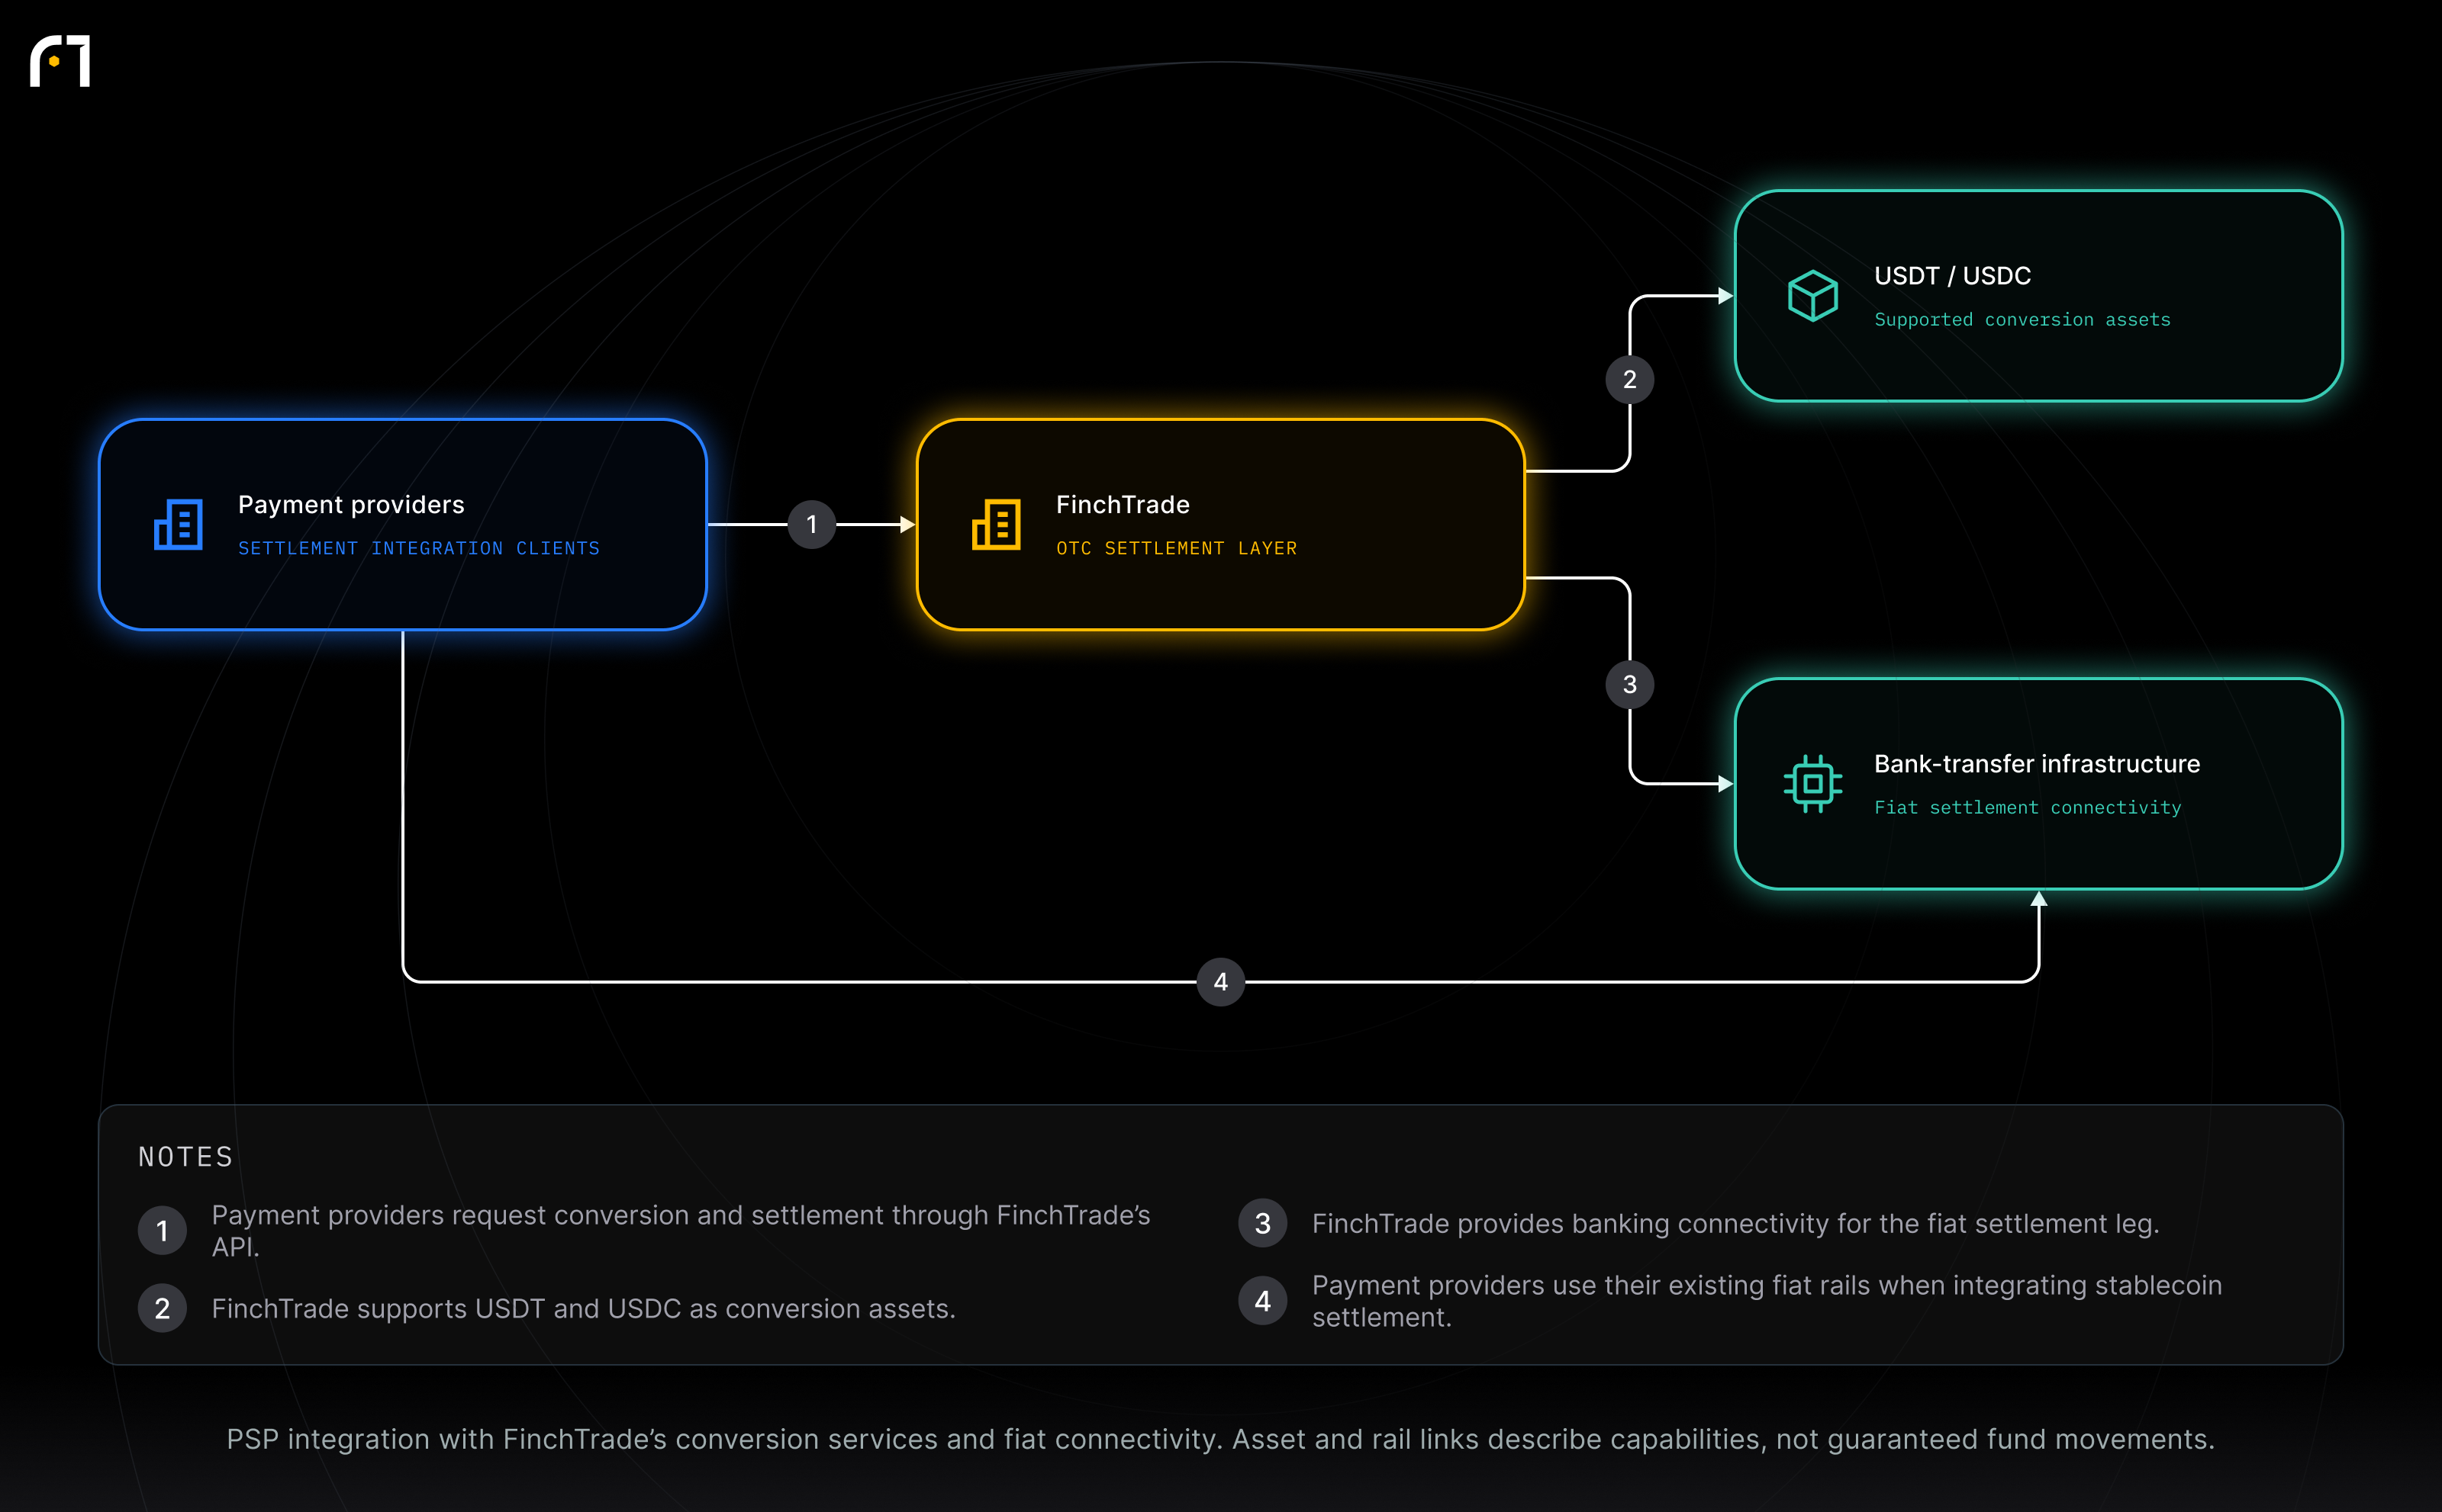Click note about banking connectivity for fiat leg
This screenshot has width=2442, height=1512.
coord(1735,1224)
